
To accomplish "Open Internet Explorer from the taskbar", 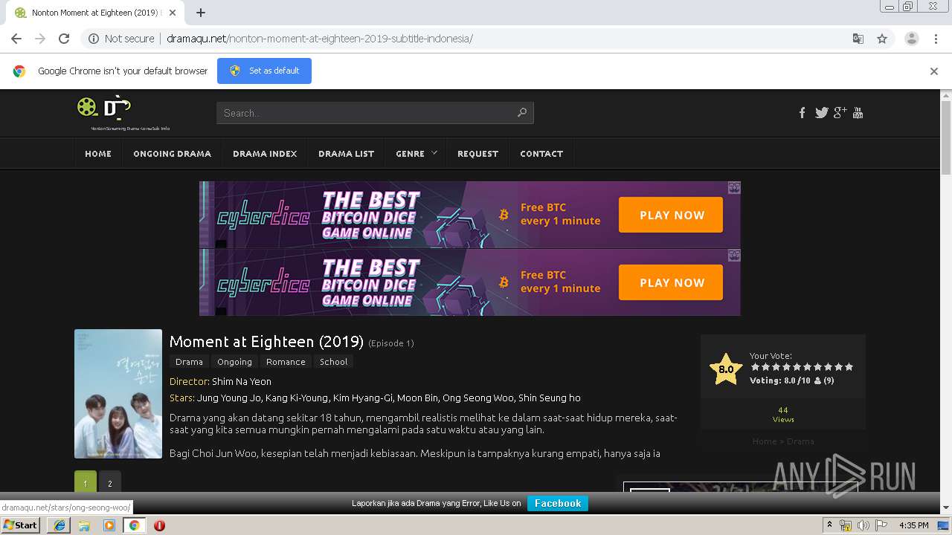I will click(59, 525).
